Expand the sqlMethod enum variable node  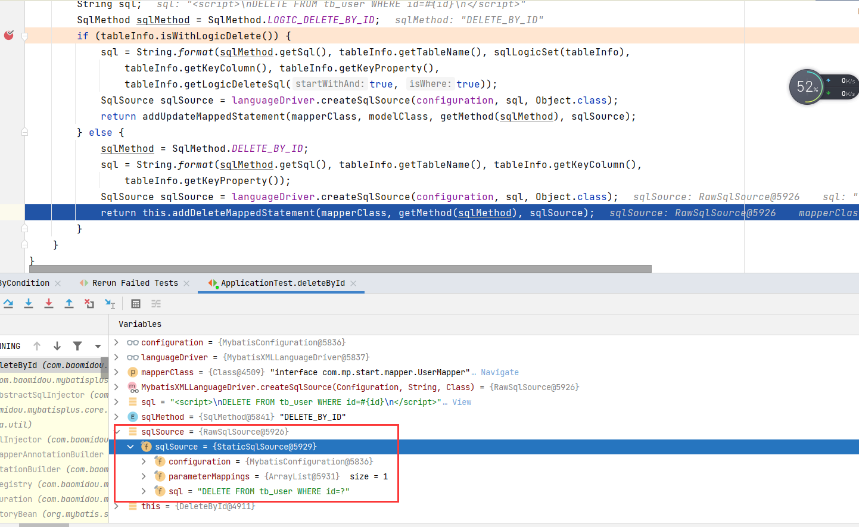pos(116,417)
